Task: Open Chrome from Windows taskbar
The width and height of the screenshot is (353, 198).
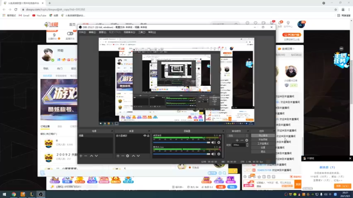Action: point(14,194)
